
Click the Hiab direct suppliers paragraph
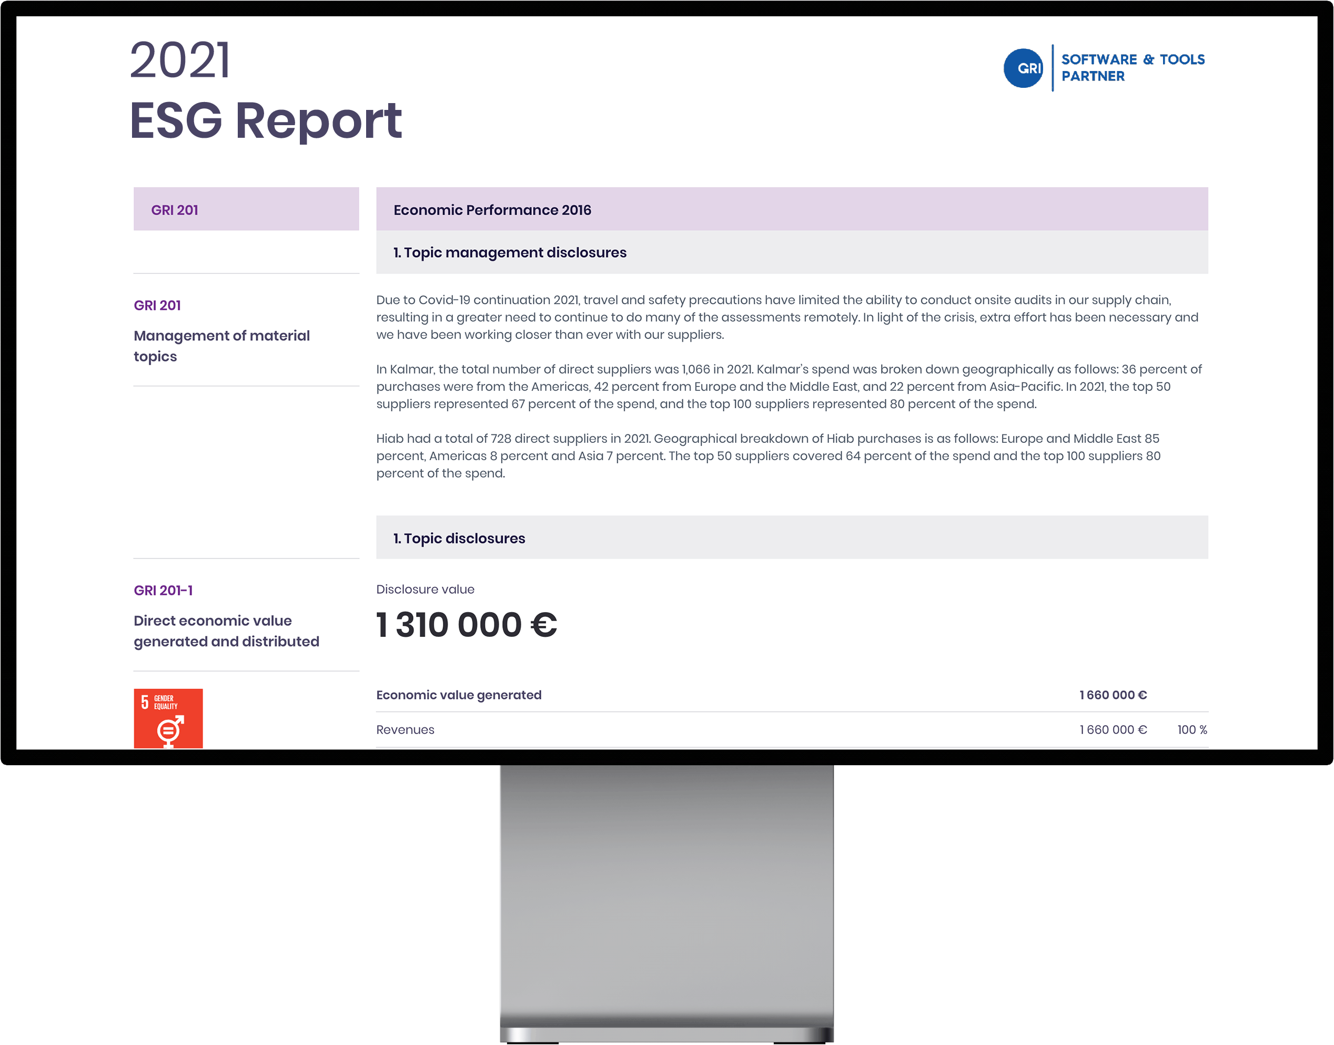768,456
